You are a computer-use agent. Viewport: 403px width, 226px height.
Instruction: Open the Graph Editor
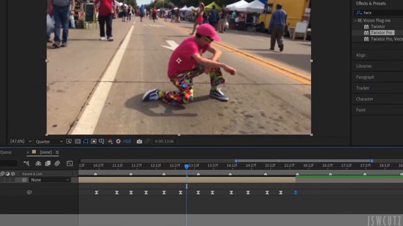tap(70, 163)
